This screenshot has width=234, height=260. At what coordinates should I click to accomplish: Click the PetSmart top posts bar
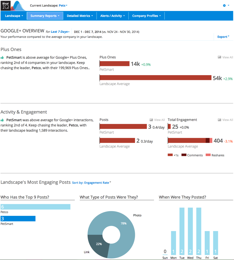[x=18, y=219]
